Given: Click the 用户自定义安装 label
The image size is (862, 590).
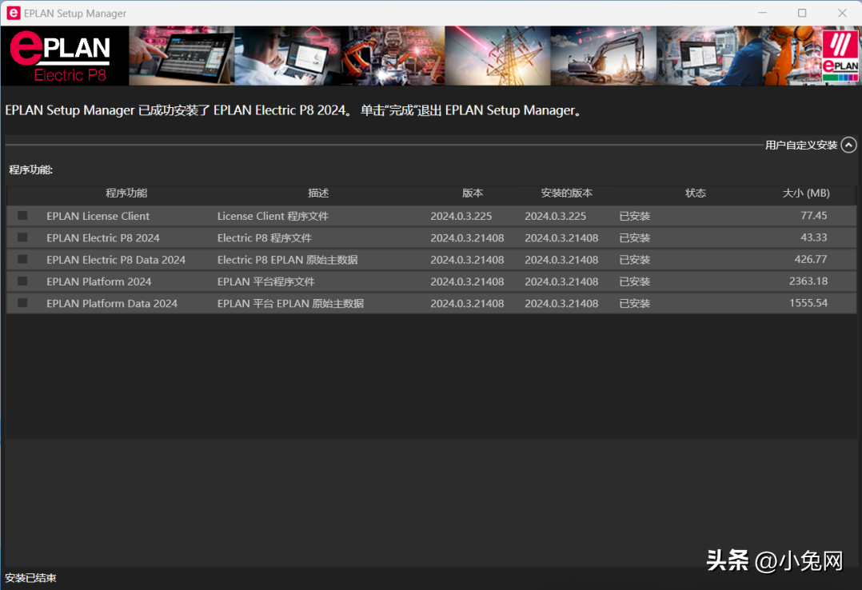Looking at the screenshot, I should coord(800,145).
